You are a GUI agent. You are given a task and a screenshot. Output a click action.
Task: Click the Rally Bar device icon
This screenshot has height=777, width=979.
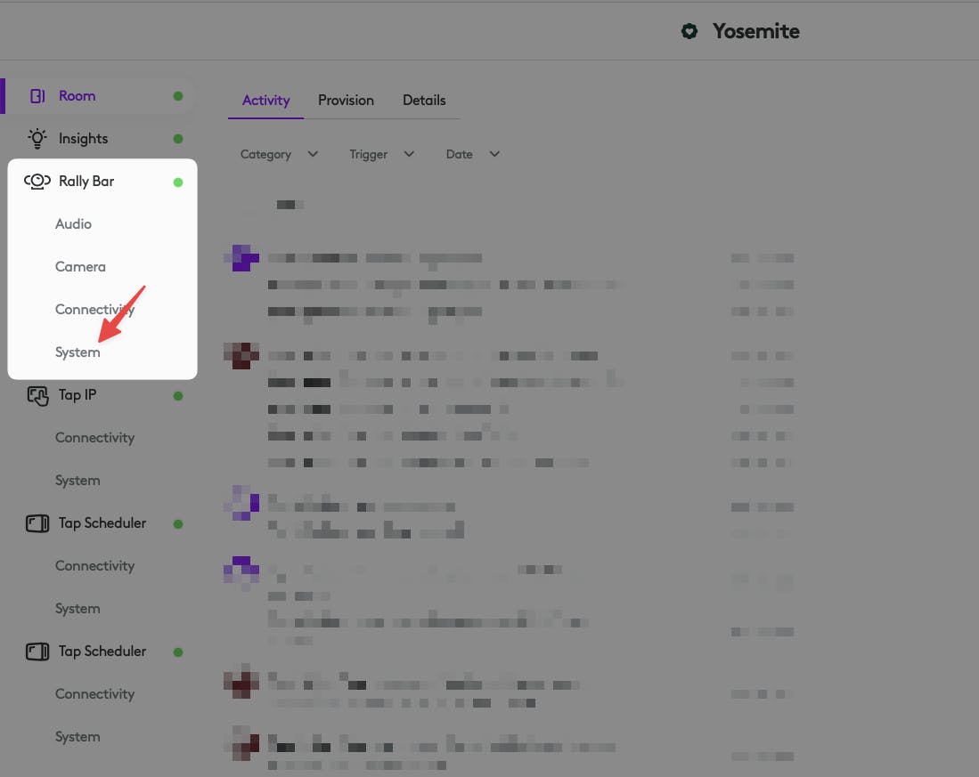[37, 182]
